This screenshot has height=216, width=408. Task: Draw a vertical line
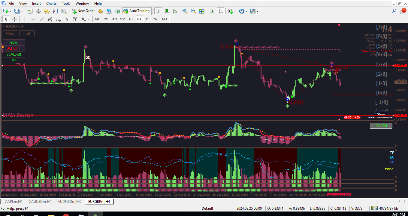click(x=25, y=19)
